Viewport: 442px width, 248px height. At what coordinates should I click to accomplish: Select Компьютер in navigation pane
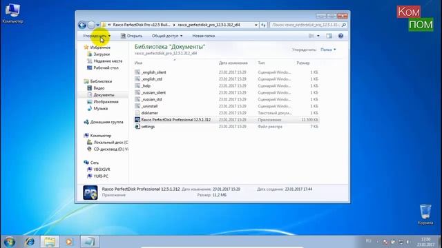[97, 136]
